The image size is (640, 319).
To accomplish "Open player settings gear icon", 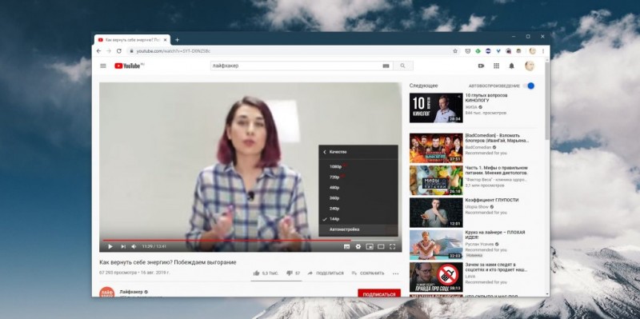I will click(x=358, y=246).
